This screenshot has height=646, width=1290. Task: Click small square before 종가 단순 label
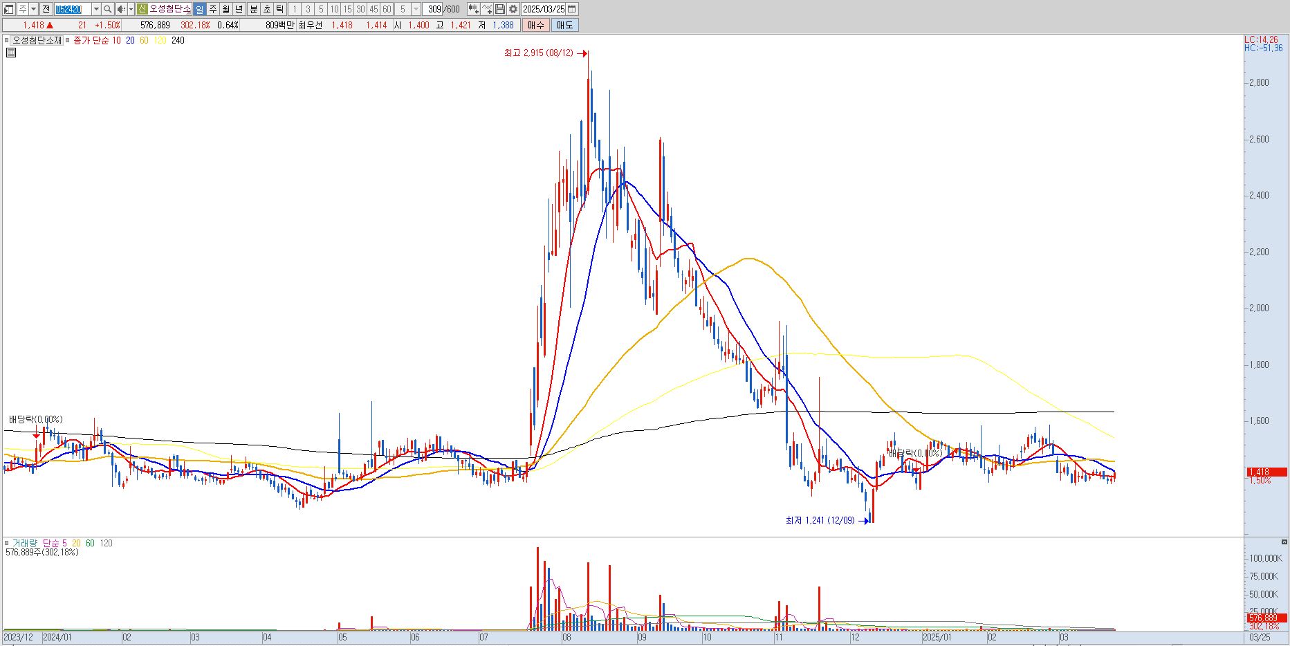point(67,40)
